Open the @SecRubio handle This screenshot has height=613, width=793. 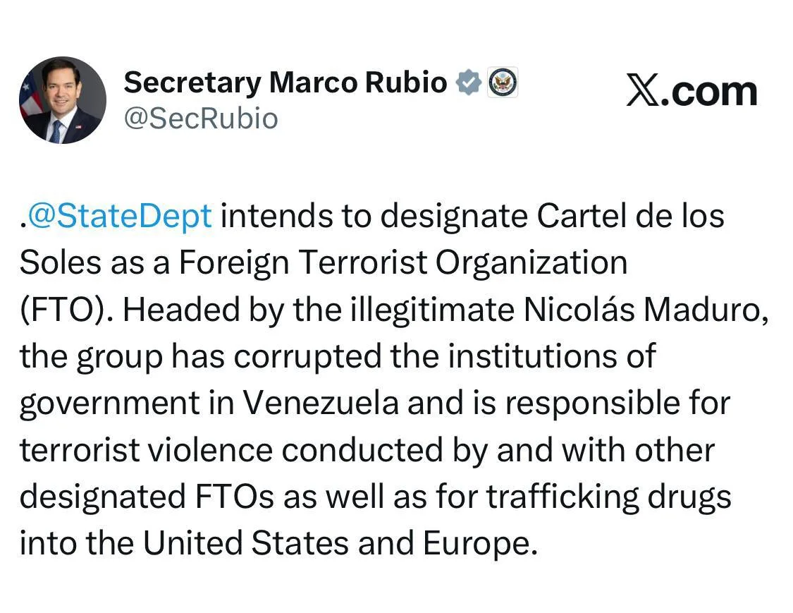tap(201, 119)
